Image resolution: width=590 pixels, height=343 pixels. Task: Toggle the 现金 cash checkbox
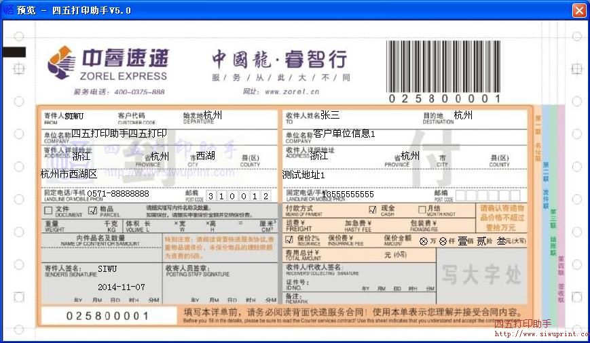[x=373, y=209]
